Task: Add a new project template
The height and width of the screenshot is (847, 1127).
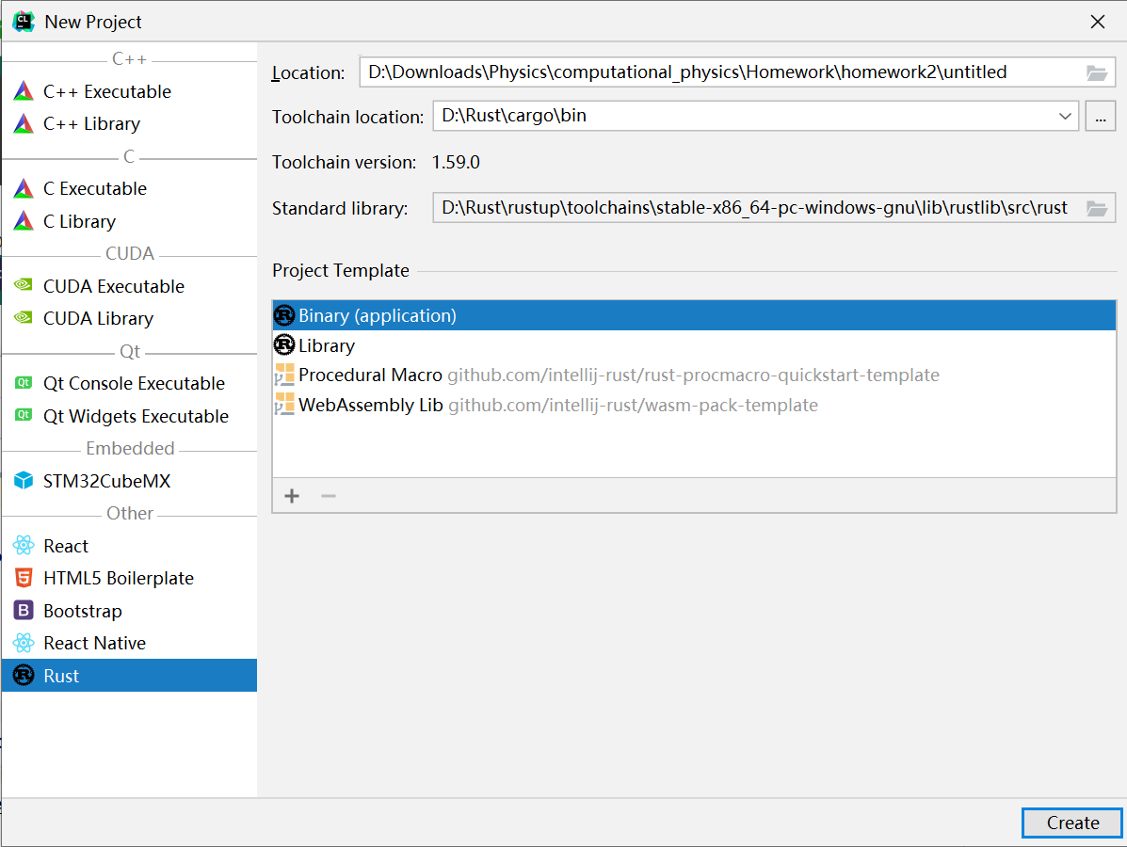Action: (x=292, y=496)
